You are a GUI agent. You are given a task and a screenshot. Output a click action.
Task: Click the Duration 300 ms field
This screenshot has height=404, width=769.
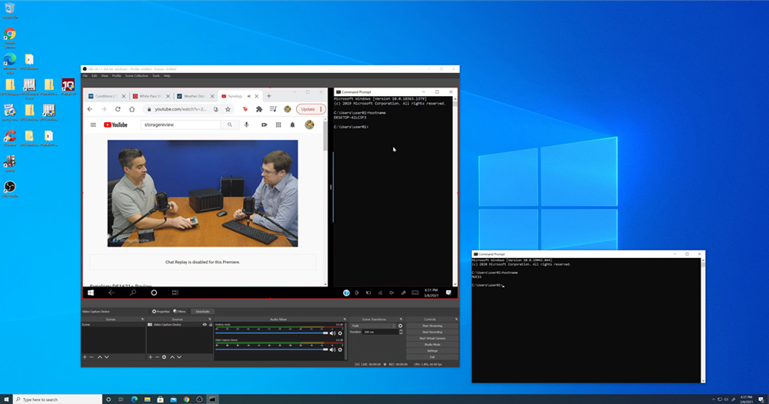[x=380, y=332]
